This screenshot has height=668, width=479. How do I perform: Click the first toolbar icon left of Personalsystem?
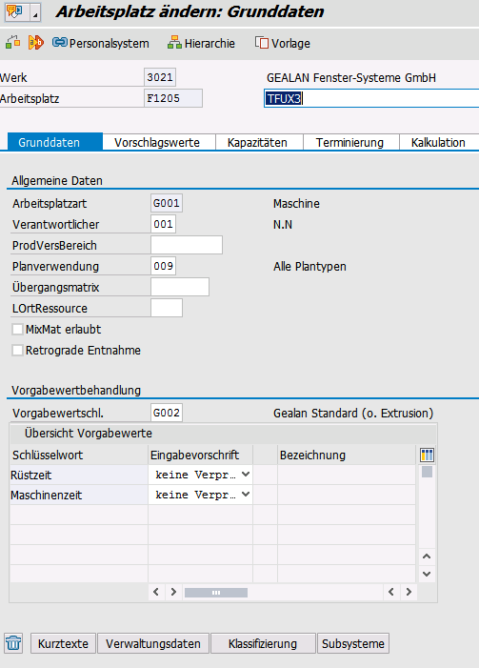12,43
